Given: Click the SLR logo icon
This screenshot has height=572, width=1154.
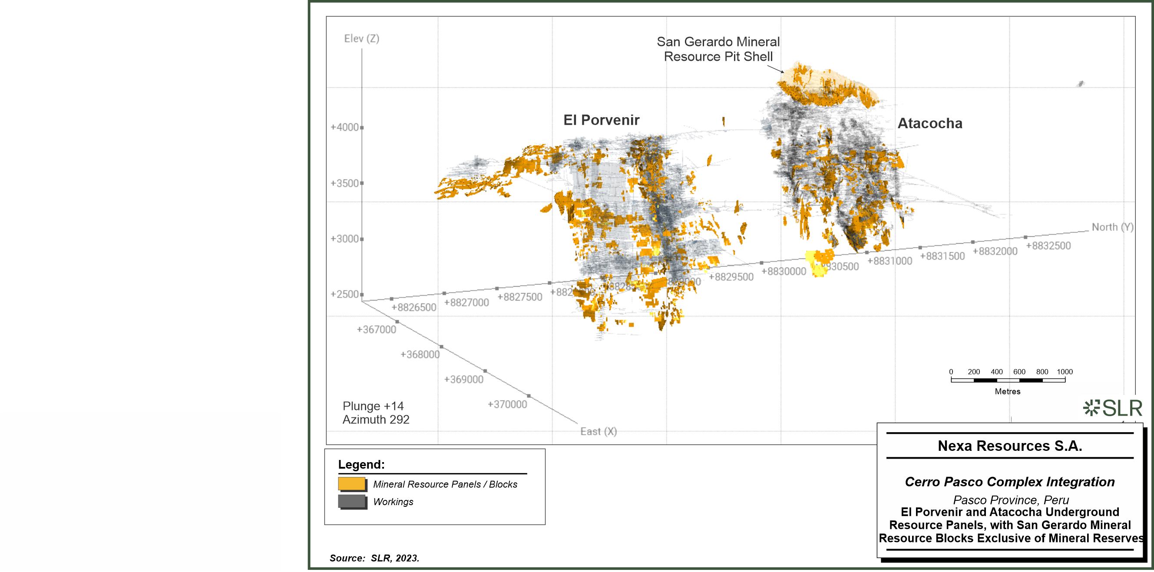Looking at the screenshot, I should coord(1091,408).
